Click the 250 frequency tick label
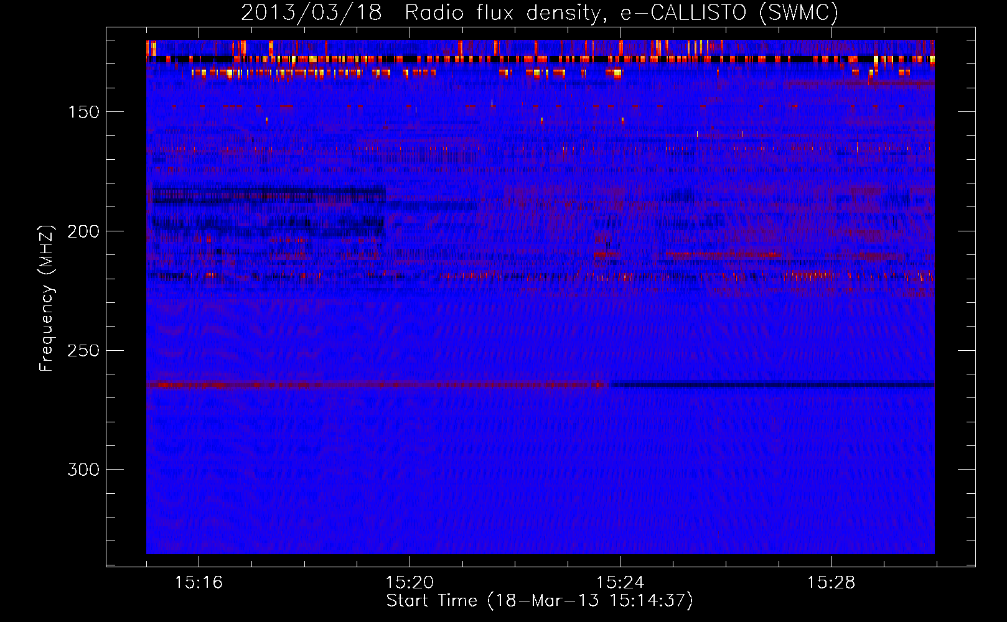Screen dimensions: 1007x622 84,351
